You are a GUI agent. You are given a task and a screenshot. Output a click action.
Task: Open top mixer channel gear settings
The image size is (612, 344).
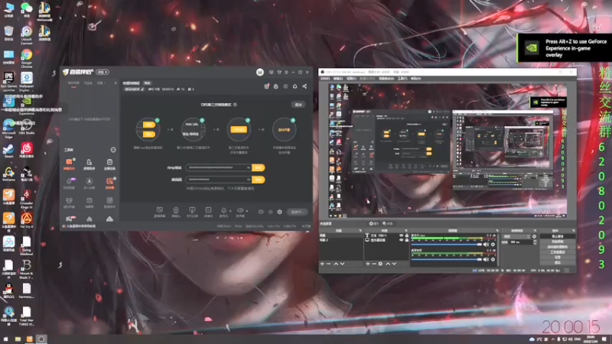493,244
